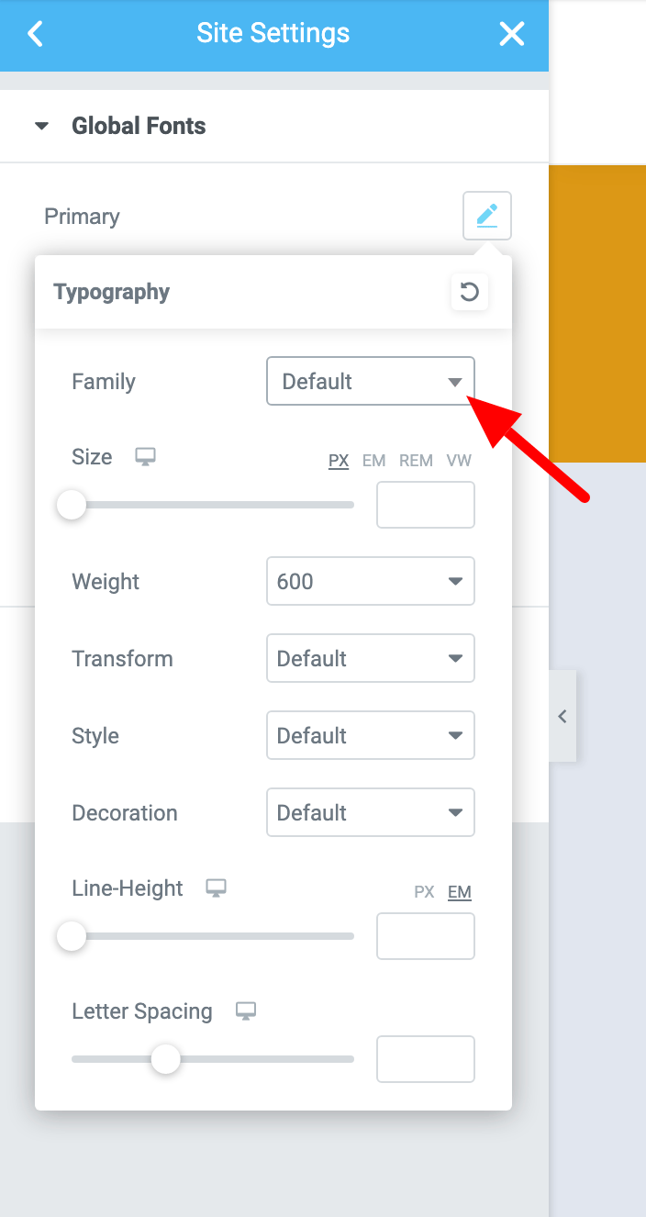
Task: Click the pencil edit icon next to Primary
Action: point(487,216)
